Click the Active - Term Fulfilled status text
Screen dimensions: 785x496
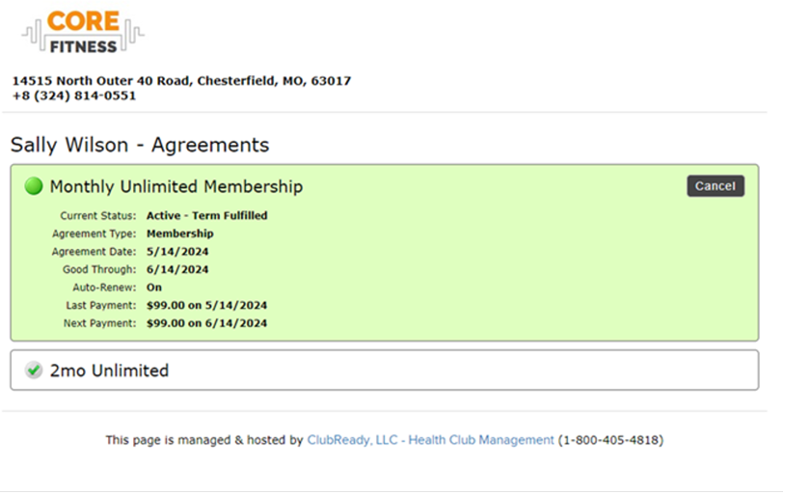click(x=206, y=215)
